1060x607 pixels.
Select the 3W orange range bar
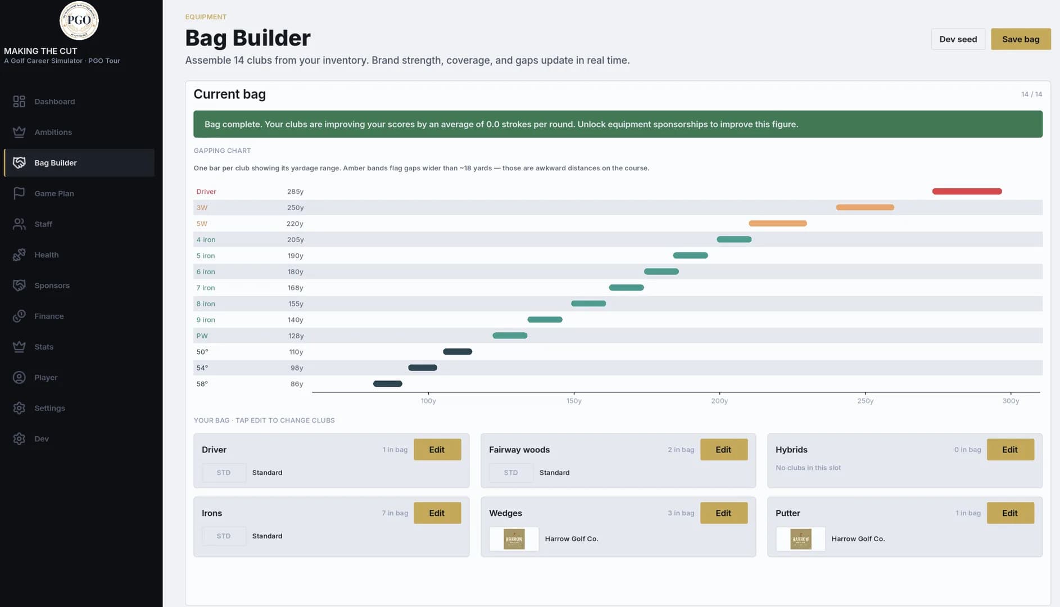(x=865, y=207)
